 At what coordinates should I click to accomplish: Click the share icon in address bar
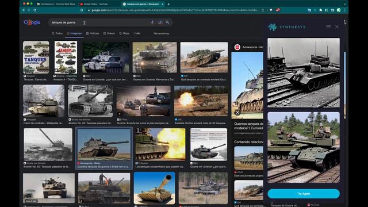pos(263,10)
